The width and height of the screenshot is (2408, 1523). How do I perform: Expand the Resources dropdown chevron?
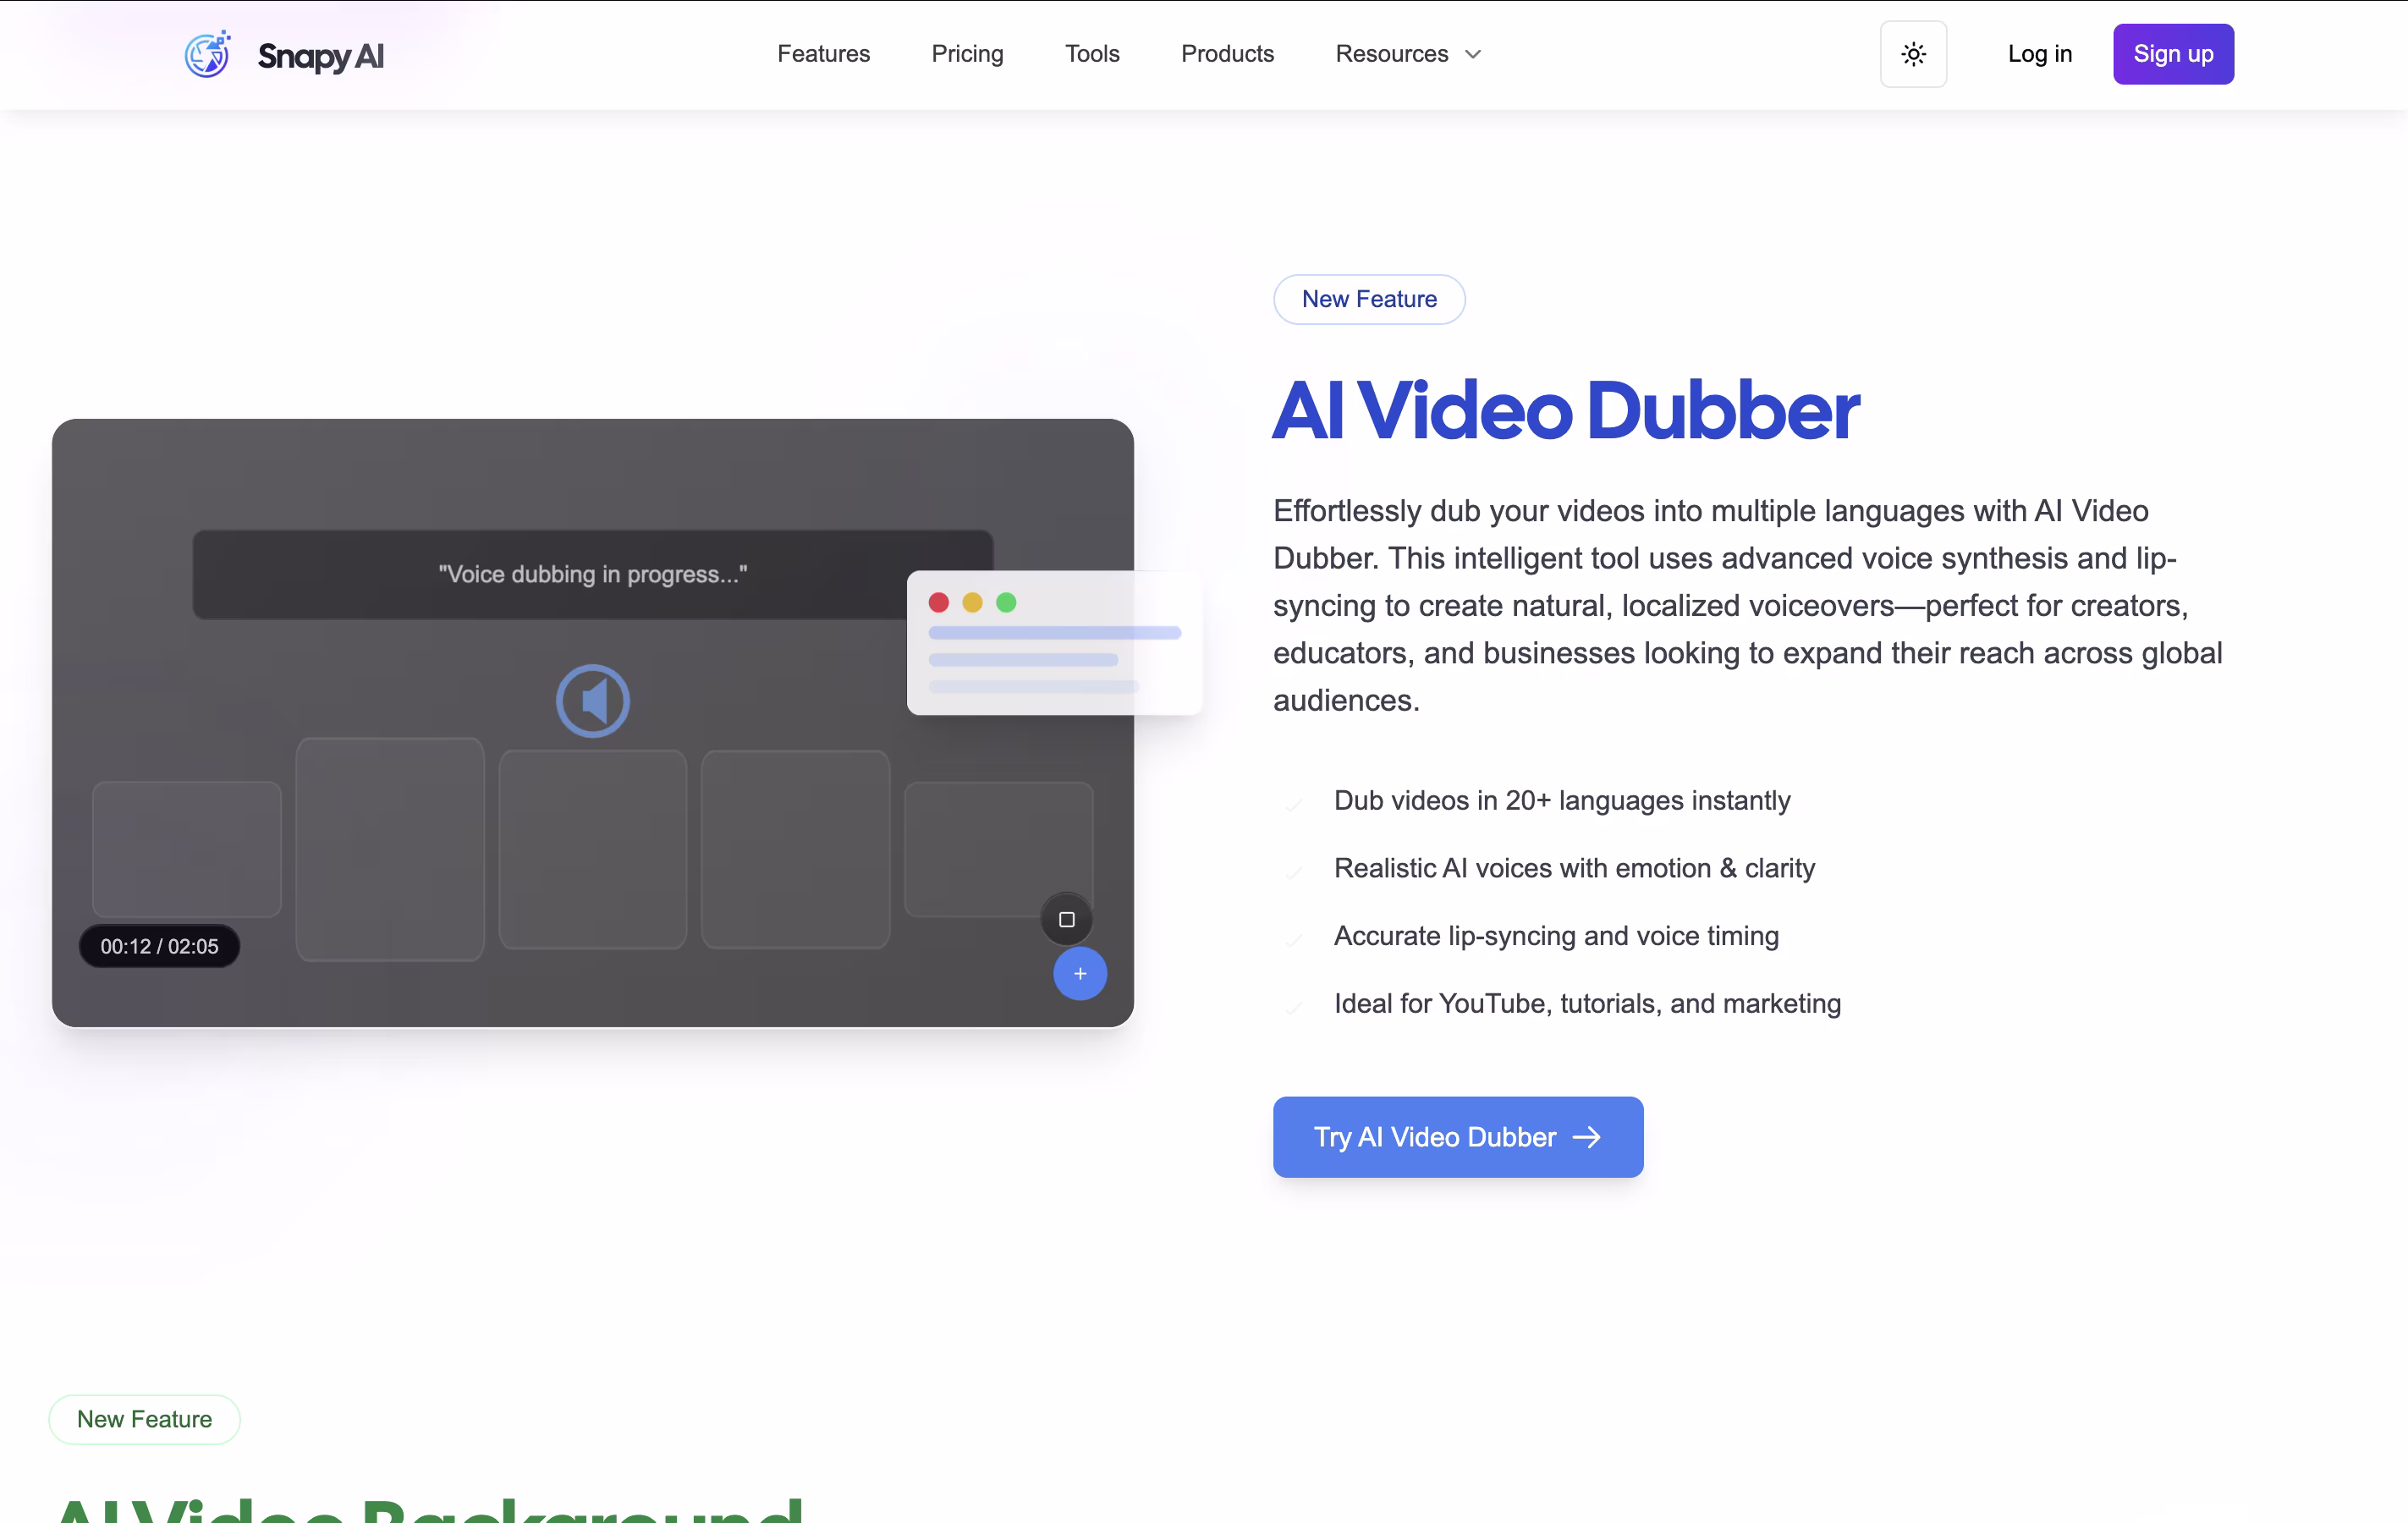pyautogui.click(x=1473, y=54)
